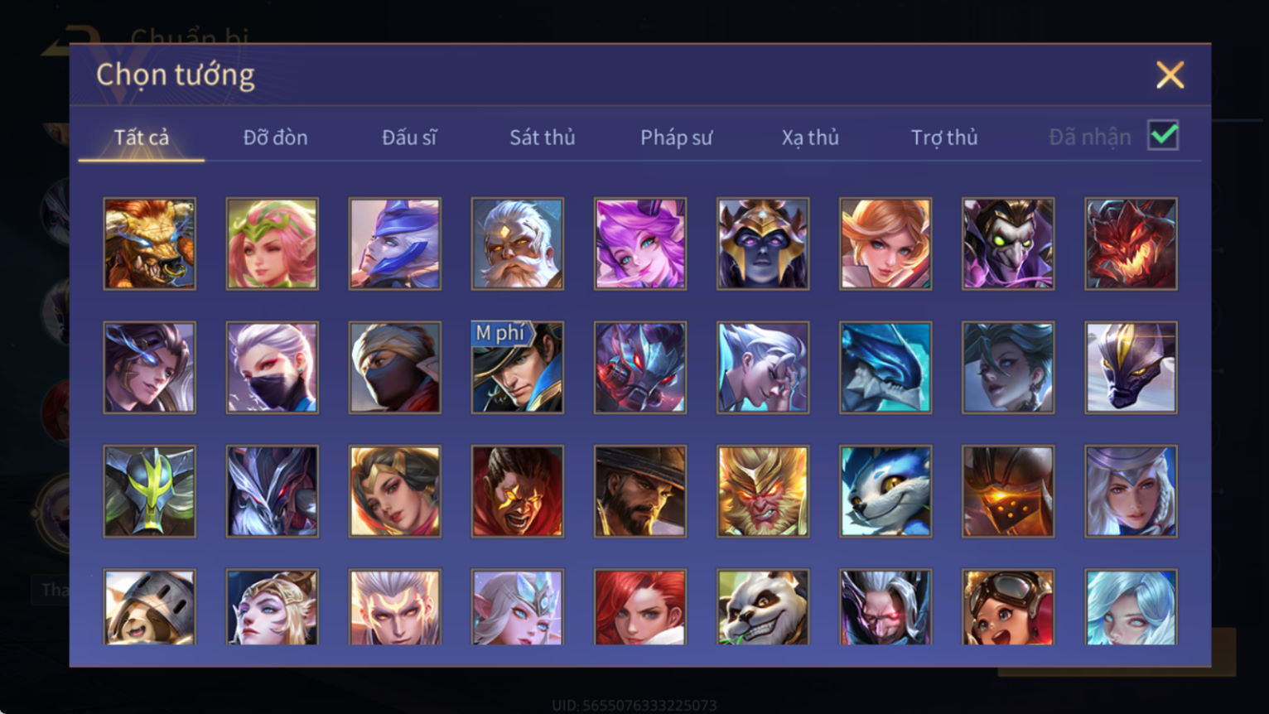Select the blue shark hero portrait
Image resolution: width=1269 pixels, height=714 pixels.
(885, 367)
